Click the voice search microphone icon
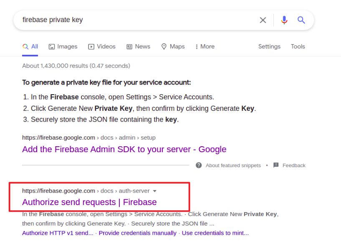Viewport: 341px width, 248px height. click(284, 20)
